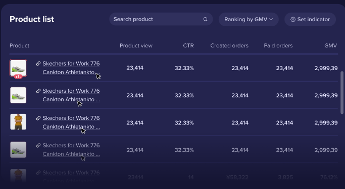Click the link icon in first product row
Viewport: 345px width, 189px height.
click(38, 64)
